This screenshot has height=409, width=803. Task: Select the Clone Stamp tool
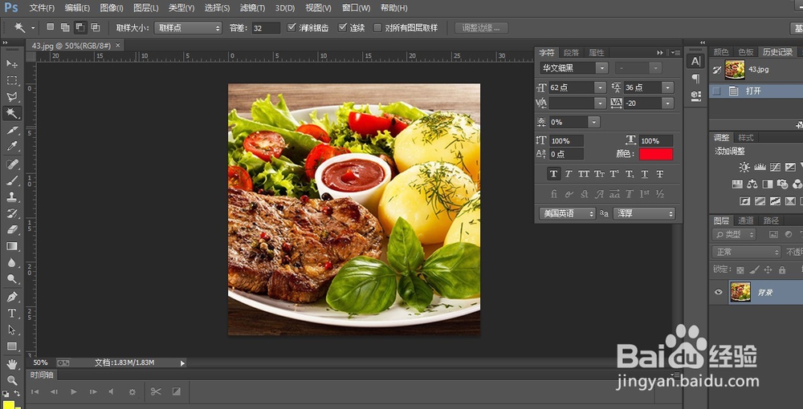coord(12,196)
